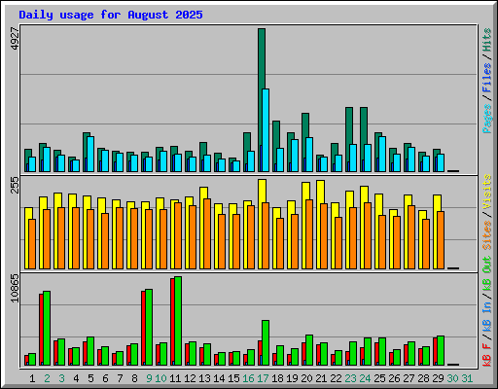
Task: Click day label 14 on the x-axis
Action: pos(219,378)
